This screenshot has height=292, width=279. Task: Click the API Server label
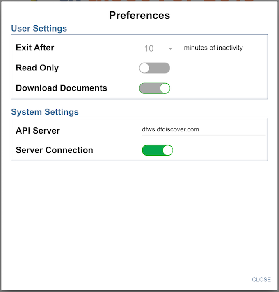(x=38, y=131)
